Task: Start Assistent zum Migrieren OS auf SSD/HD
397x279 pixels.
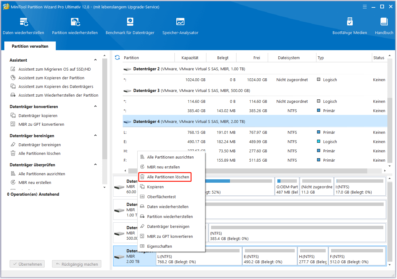Action: coord(55,69)
